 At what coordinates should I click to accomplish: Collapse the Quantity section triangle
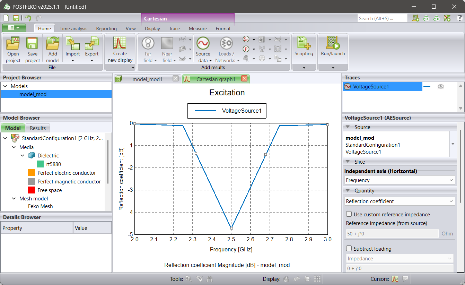click(x=348, y=191)
